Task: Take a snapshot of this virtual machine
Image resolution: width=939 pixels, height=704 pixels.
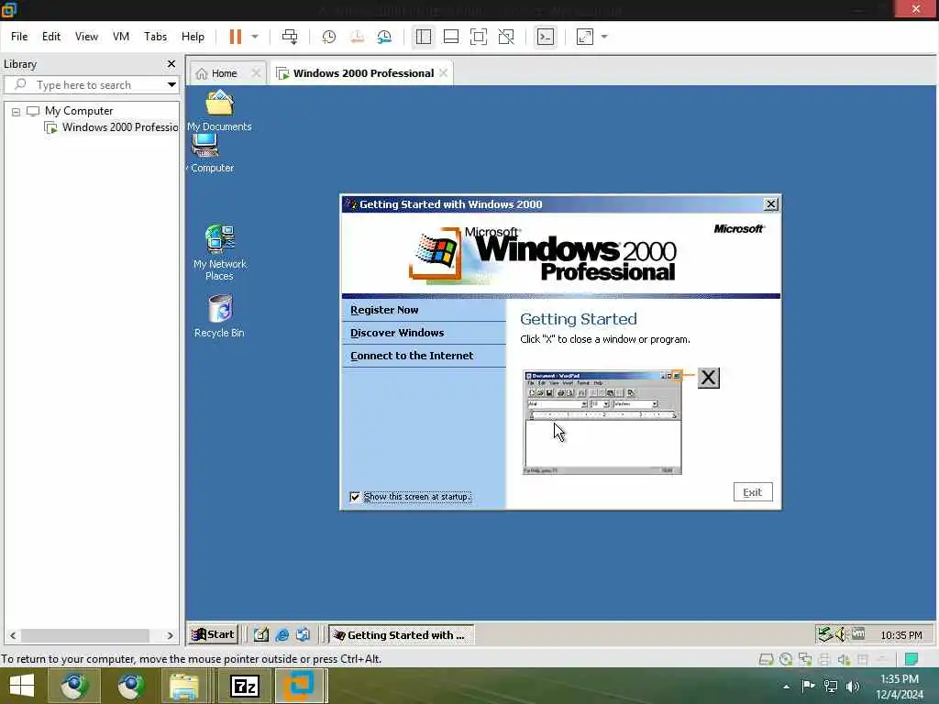Action: click(329, 37)
